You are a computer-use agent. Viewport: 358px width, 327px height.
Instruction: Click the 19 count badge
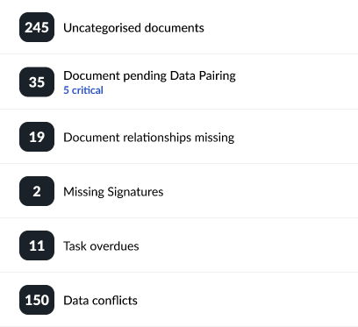tap(37, 137)
